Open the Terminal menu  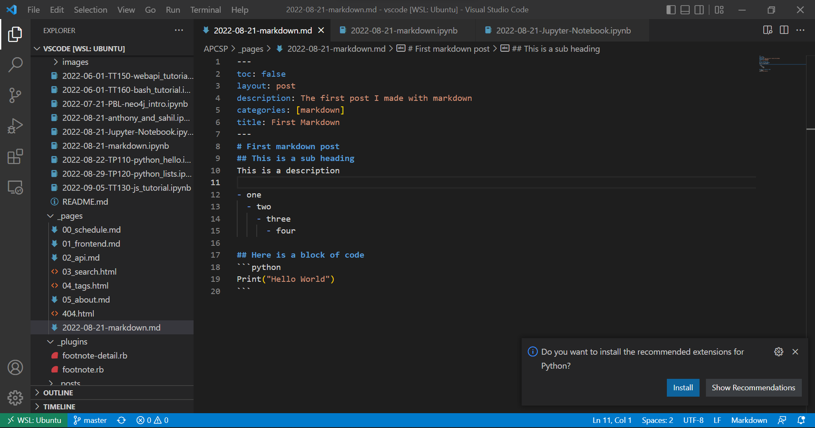(205, 9)
